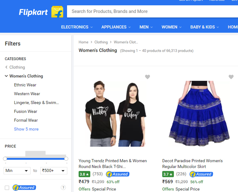Open the WOMEN menu
Image resolution: width=238 pixels, height=192 pixels.
pos(169,27)
